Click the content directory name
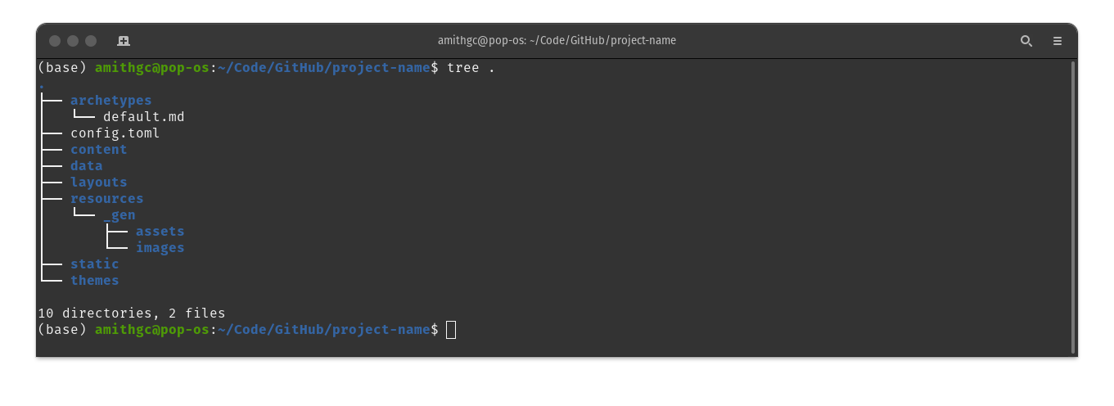This screenshot has height=406, width=1114. 98,150
